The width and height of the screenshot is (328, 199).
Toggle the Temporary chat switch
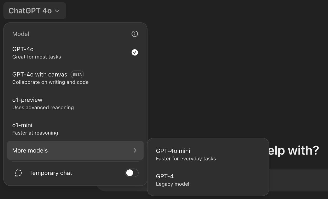coord(132,173)
